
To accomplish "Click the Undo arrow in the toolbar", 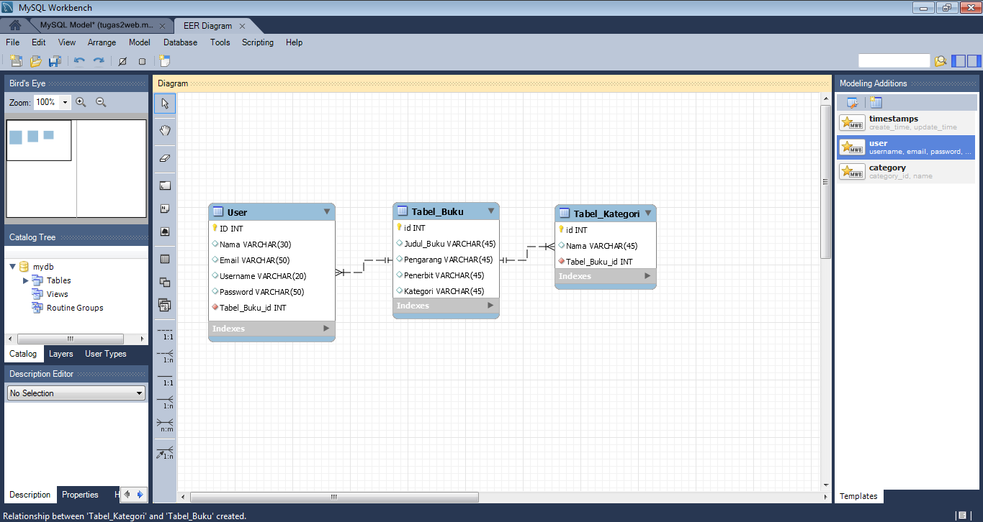I will pyautogui.click(x=79, y=60).
